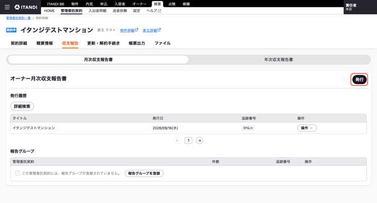Open the 帳票出力 tab

[x=137, y=43]
